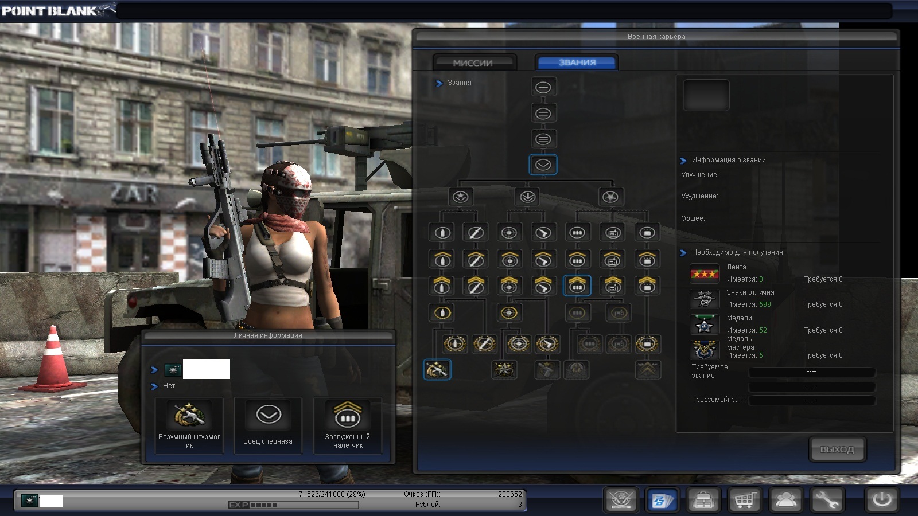Open the shop via shopping cart icon
Viewport: 918px width, 516px height.
tap(744, 500)
